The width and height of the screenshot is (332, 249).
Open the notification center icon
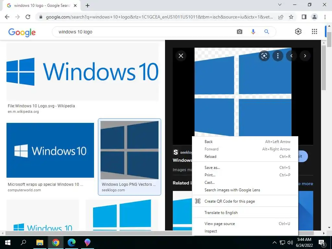(322, 243)
